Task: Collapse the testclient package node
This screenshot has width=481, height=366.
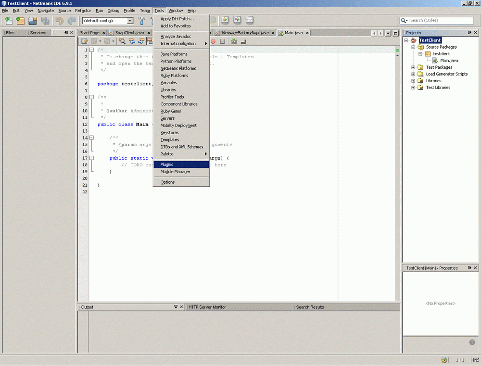Action: 420,54
